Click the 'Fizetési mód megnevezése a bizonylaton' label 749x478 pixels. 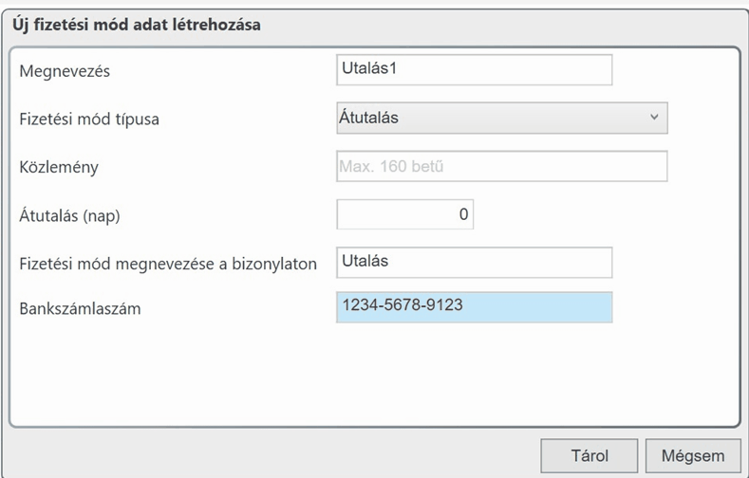[x=168, y=263]
